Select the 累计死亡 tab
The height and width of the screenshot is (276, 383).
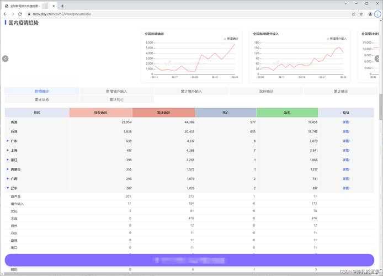tap(116, 99)
